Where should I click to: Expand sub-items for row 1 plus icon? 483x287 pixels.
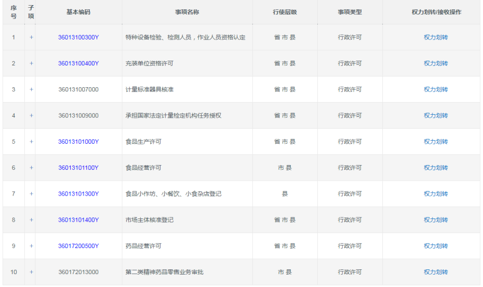(31, 37)
